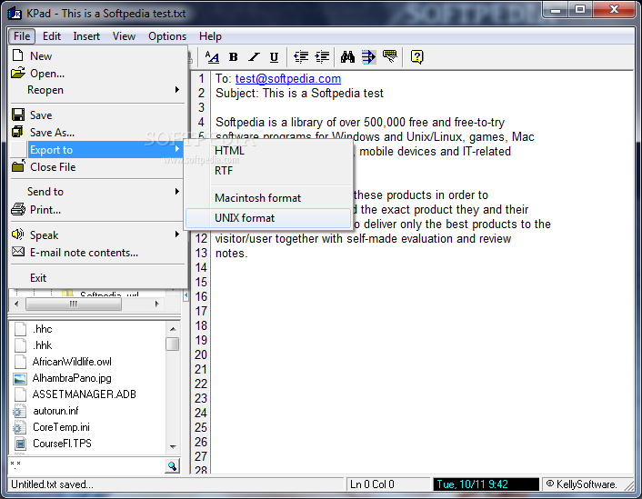
Task: Click the file list scroll up arrow
Action: tap(173, 329)
